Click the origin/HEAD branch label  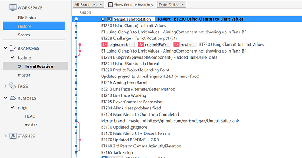tap(154, 45)
